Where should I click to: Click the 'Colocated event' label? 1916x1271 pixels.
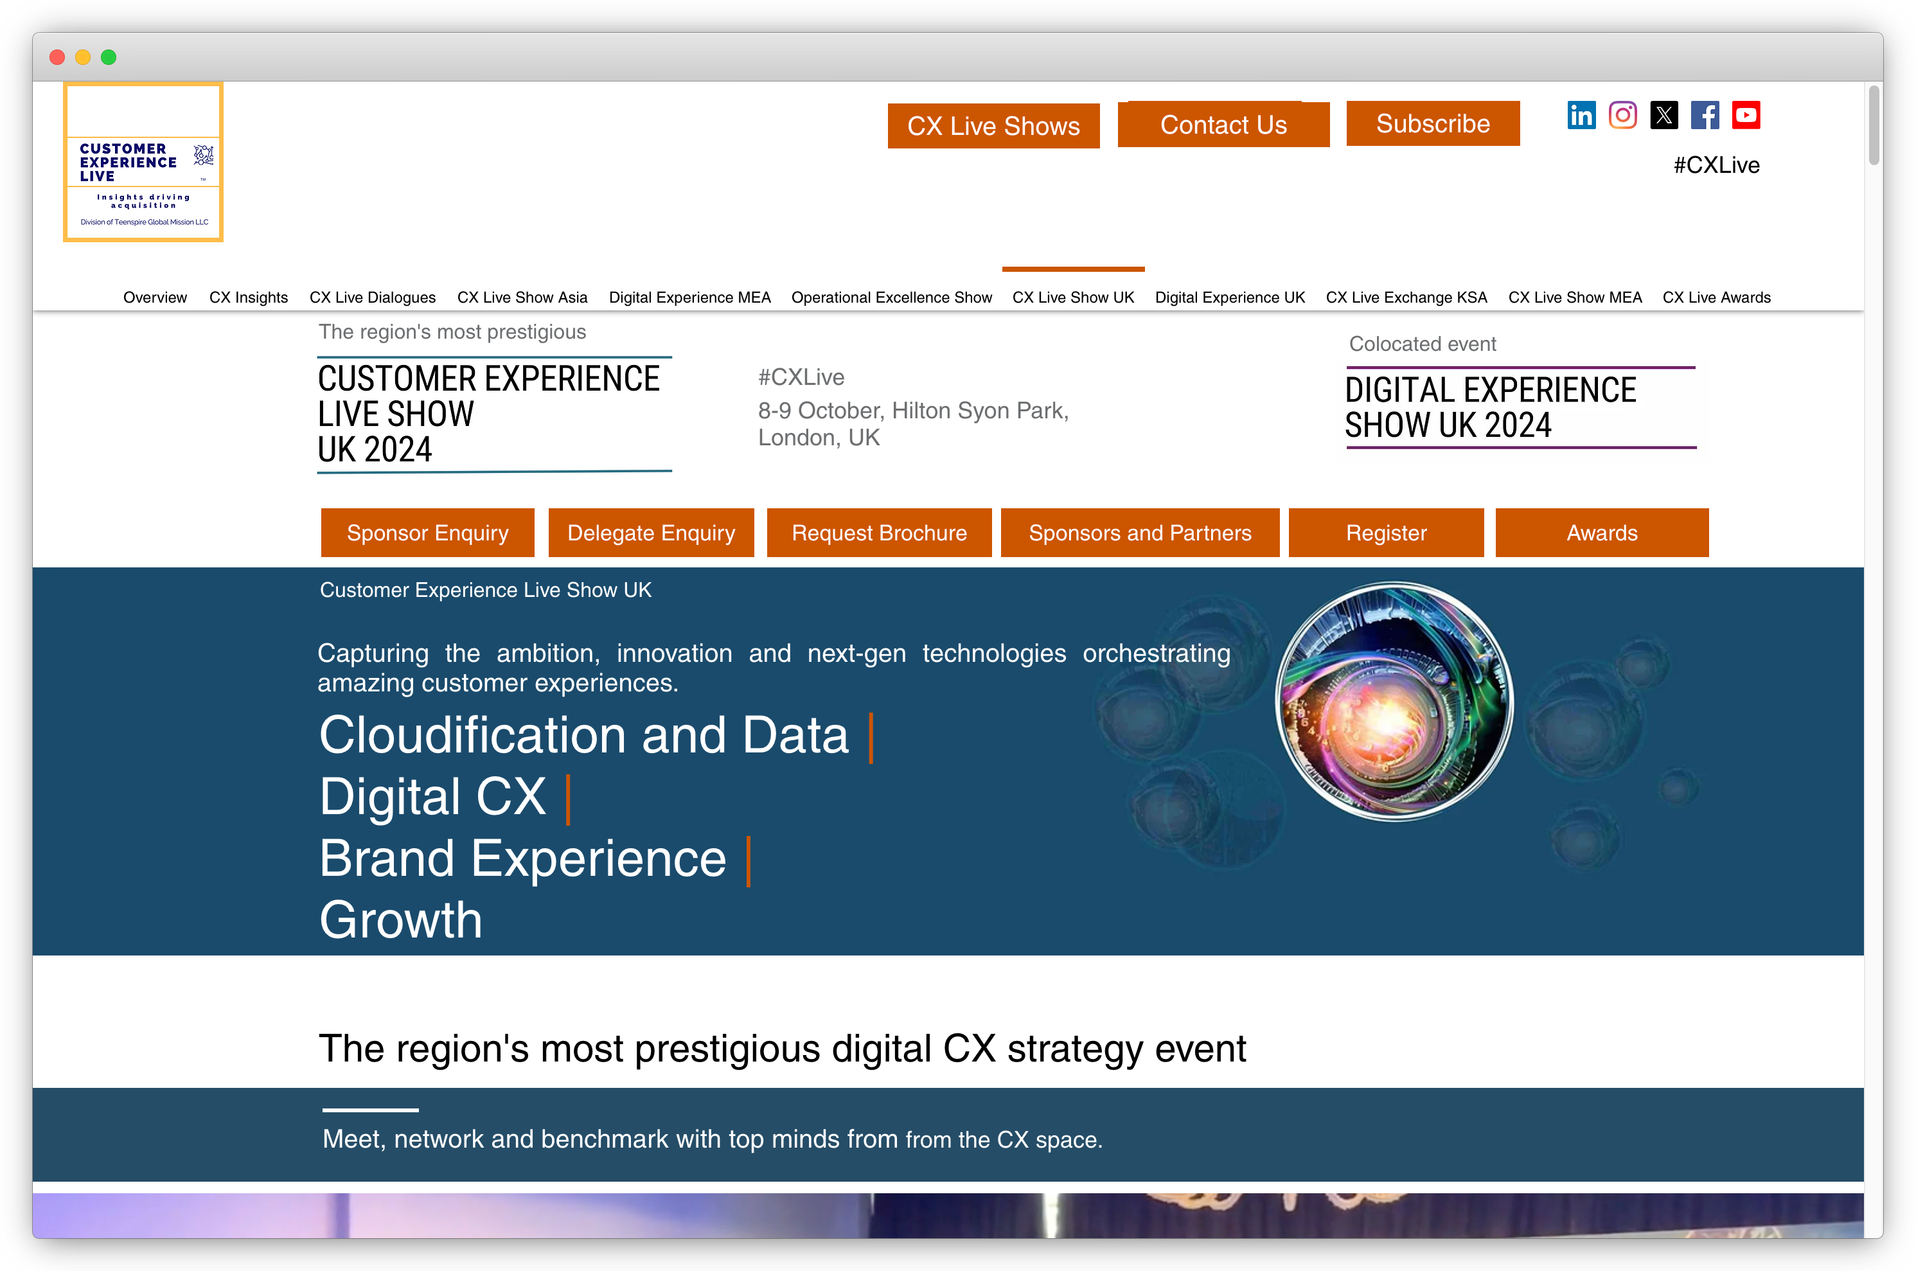click(x=1423, y=344)
